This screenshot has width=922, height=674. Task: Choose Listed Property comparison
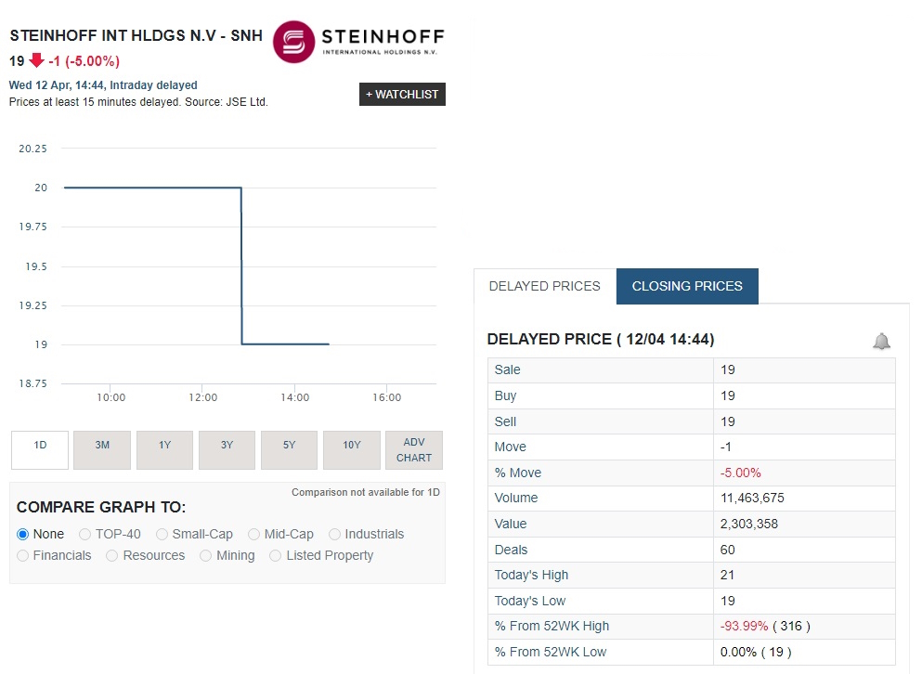[x=275, y=555]
